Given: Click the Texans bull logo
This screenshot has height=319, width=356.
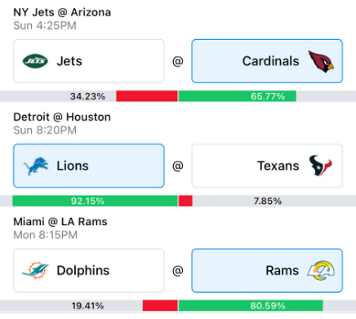Looking at the screenshot, I should [321, 166].
